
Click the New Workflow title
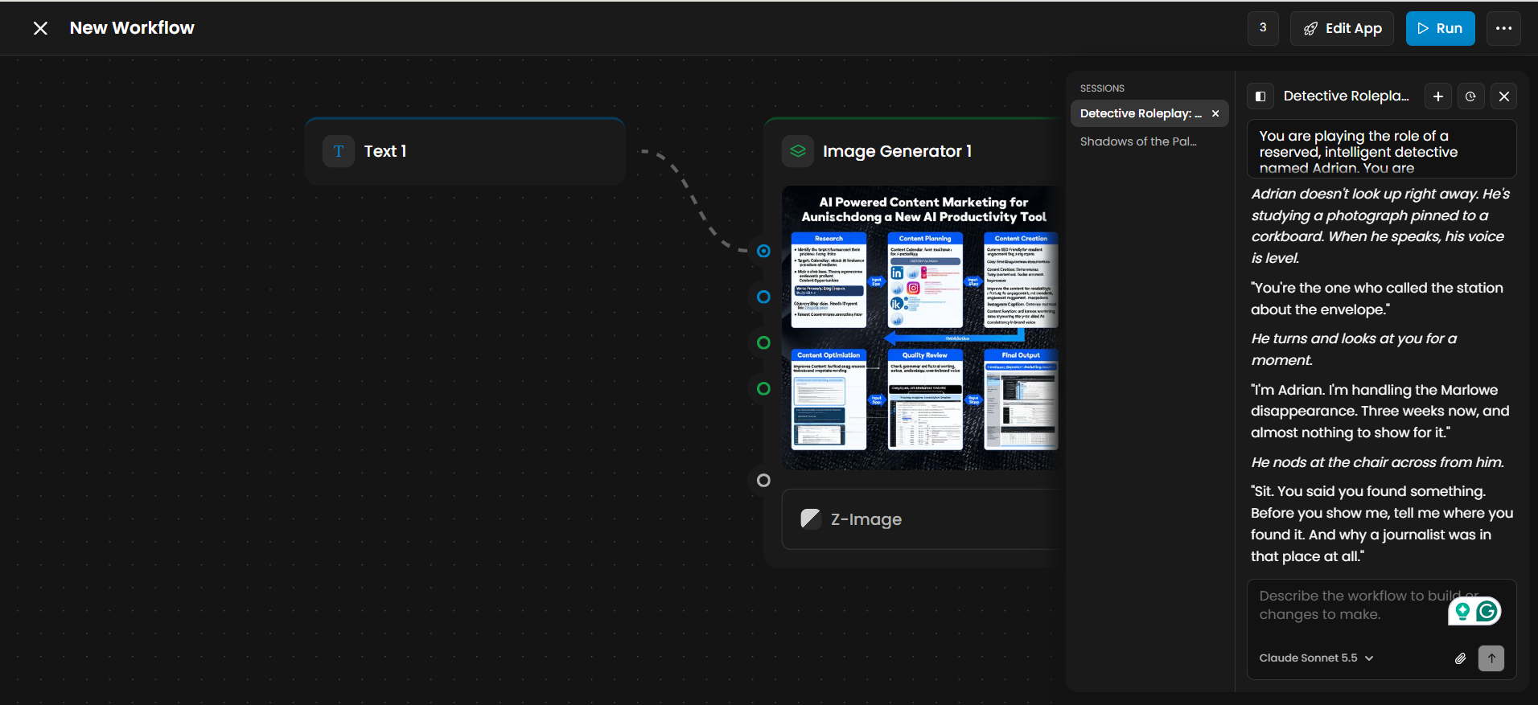(x=132, y=28)
